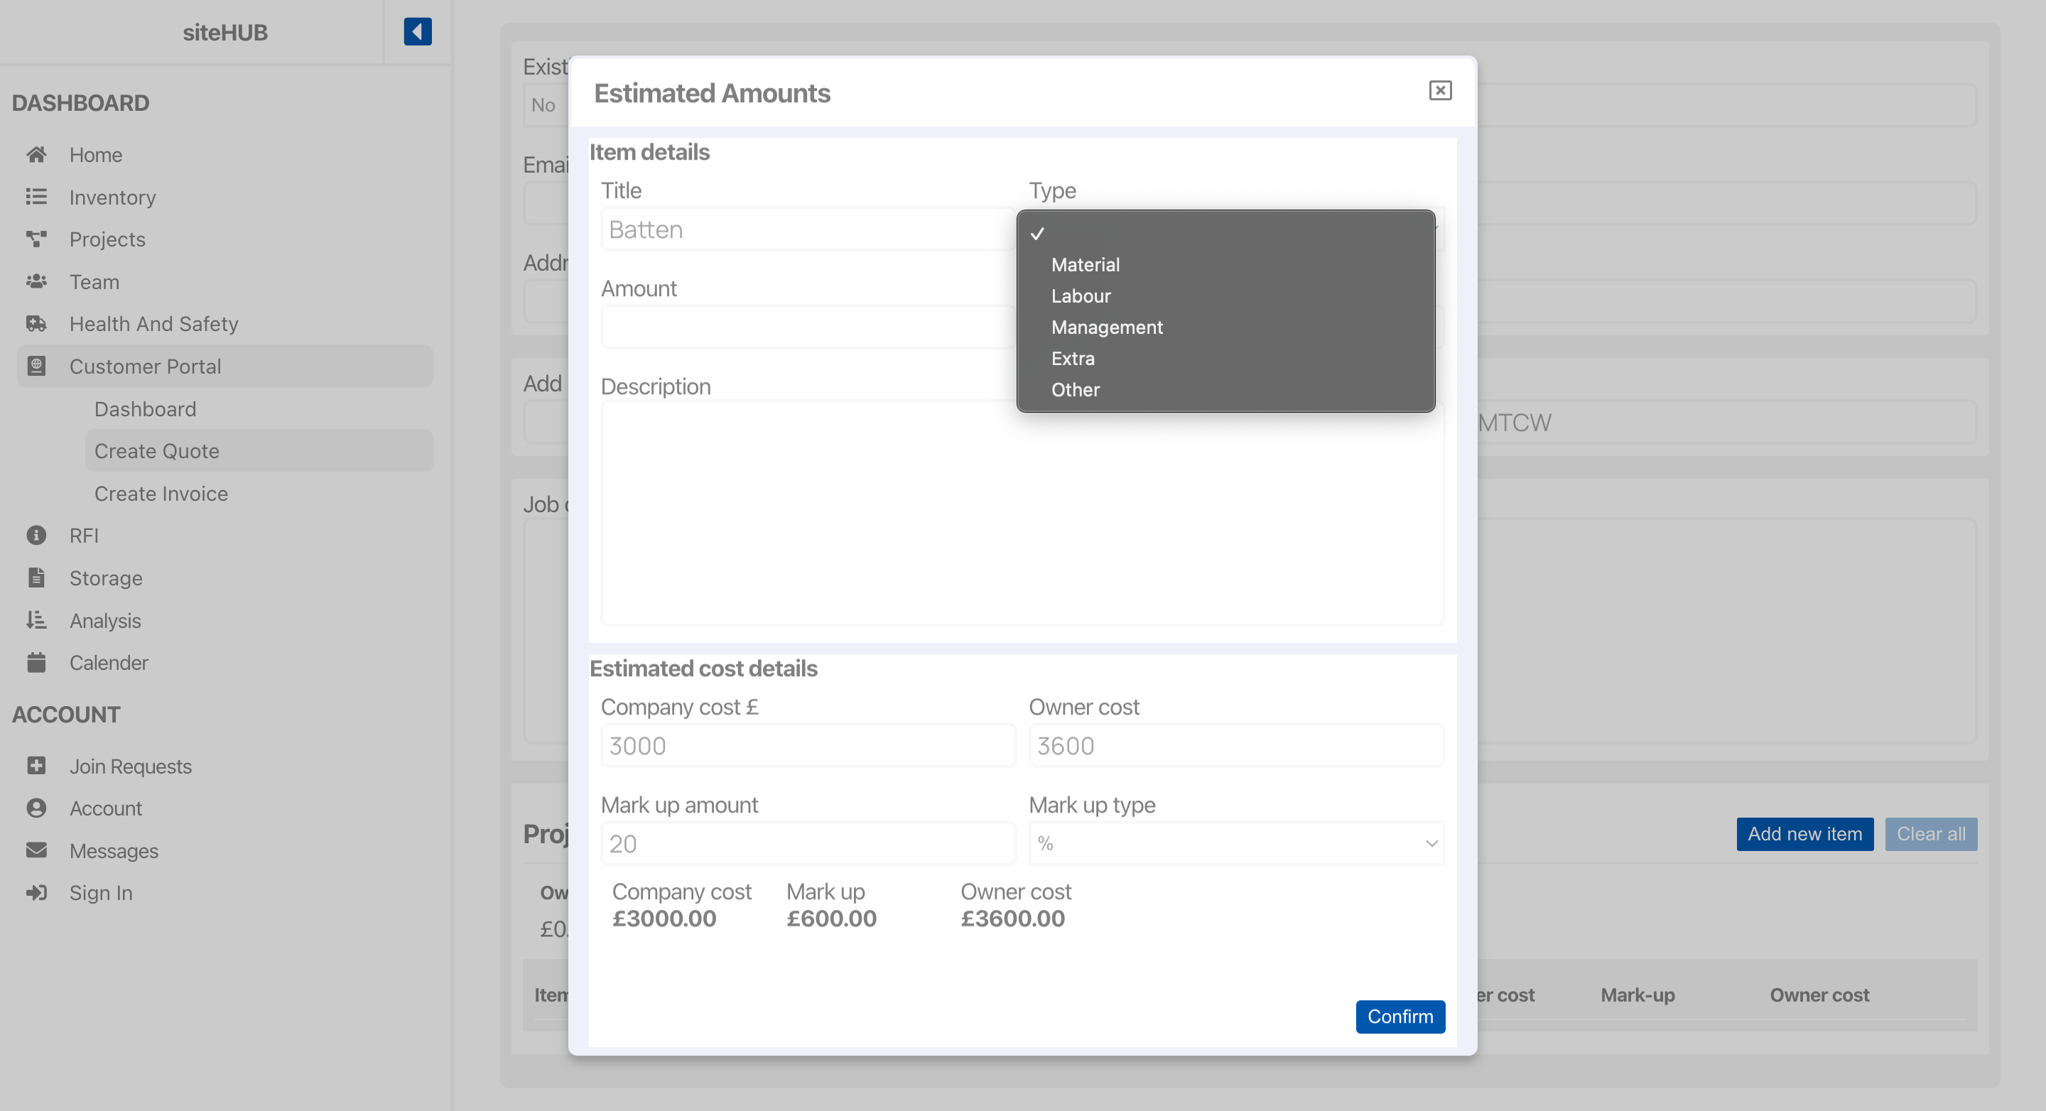2046x1111 pixels.
Task: Click the Health And Safety icon
Action: pyautogui.click(x=37, y=323)
